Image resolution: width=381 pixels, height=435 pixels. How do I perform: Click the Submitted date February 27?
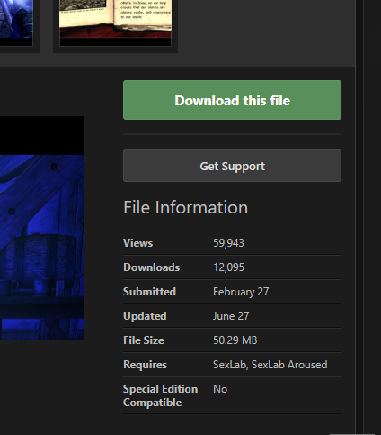click(241, 292)
